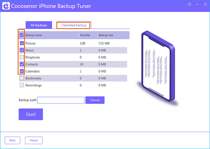Uncheck the Picture checkbox
Viewport: 210px width, 149px height.
click(x=22, y=43)
